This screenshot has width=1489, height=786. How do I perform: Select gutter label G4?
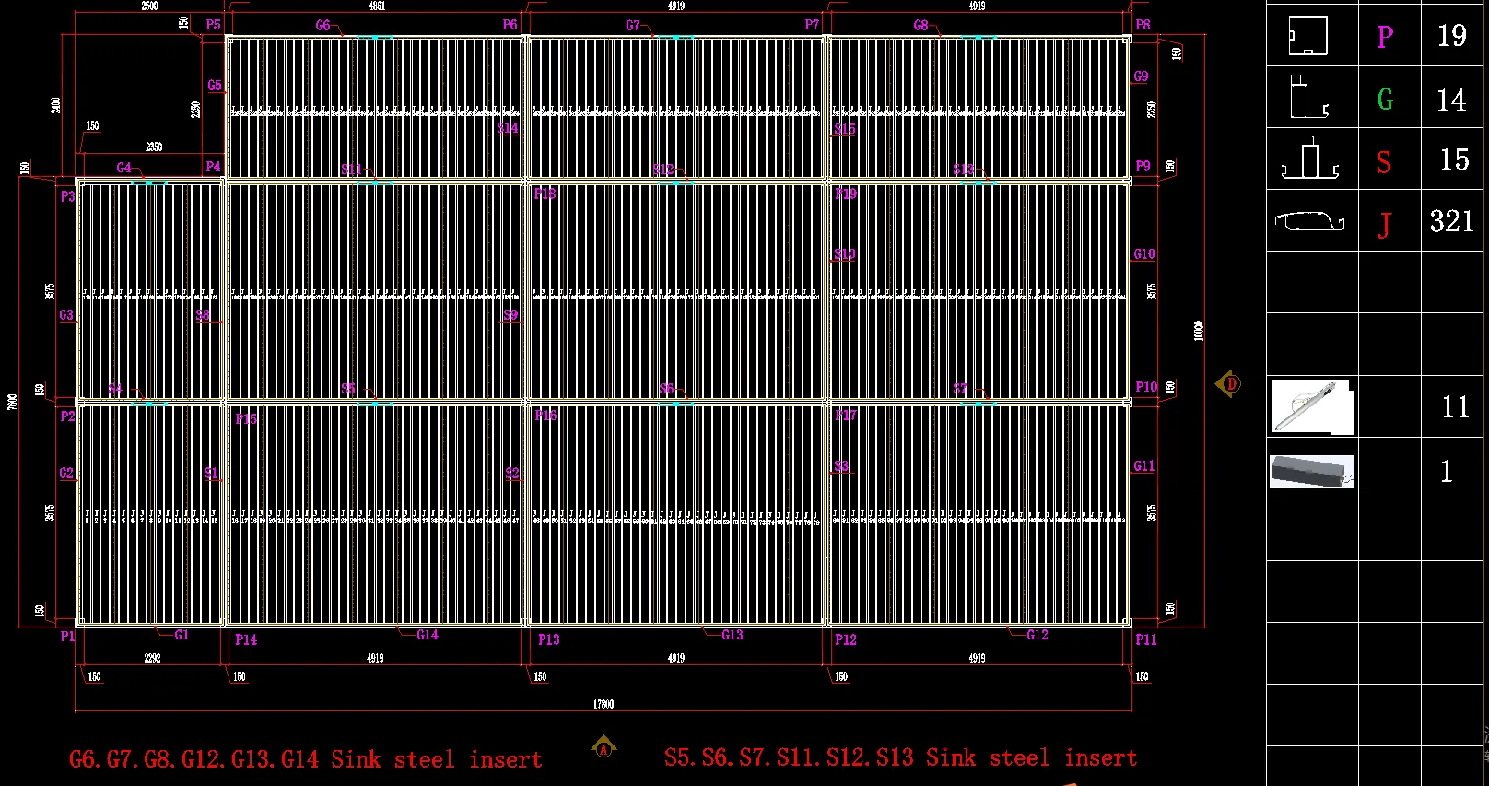click(124, 168)
